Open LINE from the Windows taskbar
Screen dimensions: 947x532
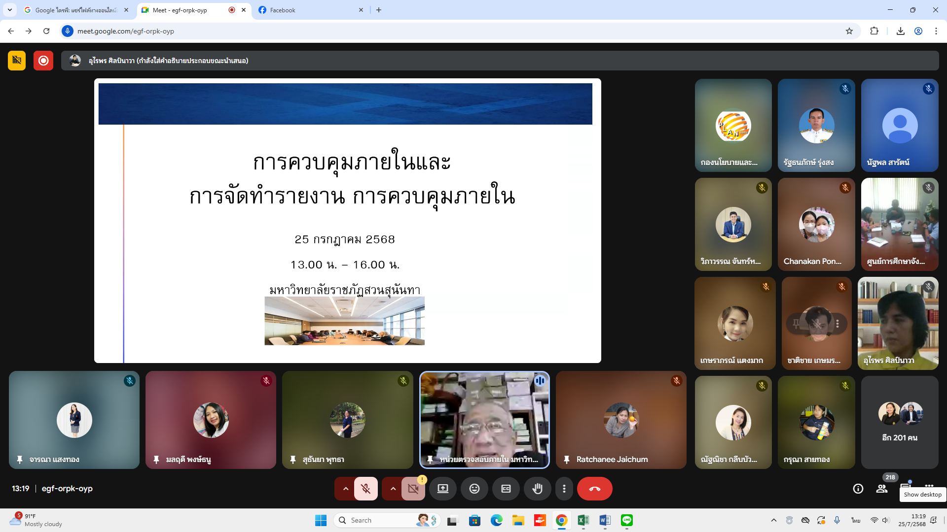(626, 520)
